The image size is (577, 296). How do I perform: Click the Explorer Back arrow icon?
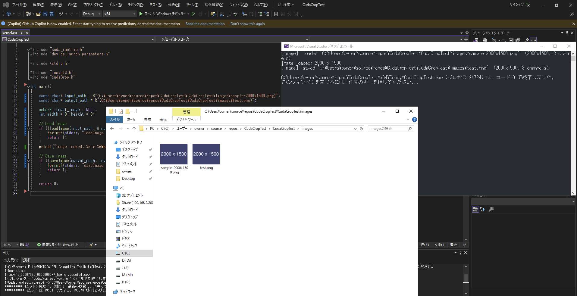click(x=112, y=129)
